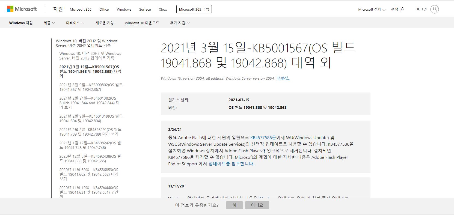This screenshot has height=215, width=454.
Task: Open the Office header link
Action: [x=104, y=9]
